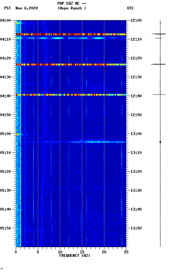
Task: Click the UTC time label '13:20'
Action: (136, 172)
